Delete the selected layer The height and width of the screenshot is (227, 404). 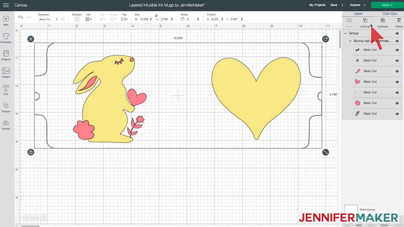[x=399, y=20]
